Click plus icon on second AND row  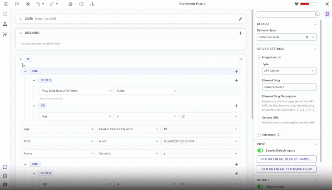click(237, 164)
